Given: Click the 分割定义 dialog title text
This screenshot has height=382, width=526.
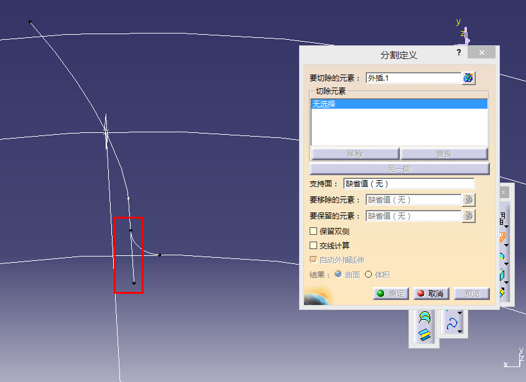Looking at the screenshot, I should [x=399, y=55].
